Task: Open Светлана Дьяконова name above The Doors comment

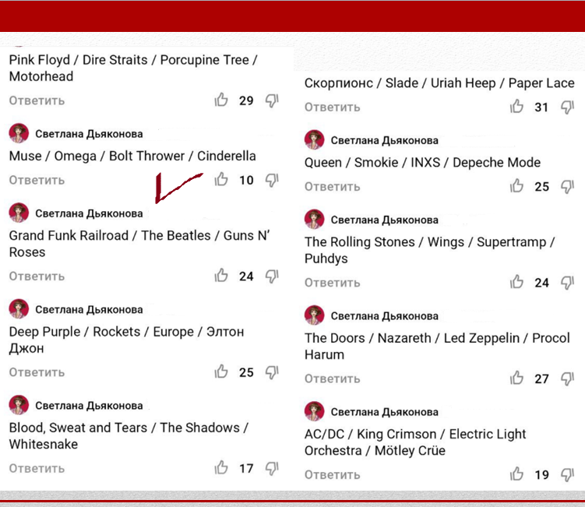Action: click(385, 316)
